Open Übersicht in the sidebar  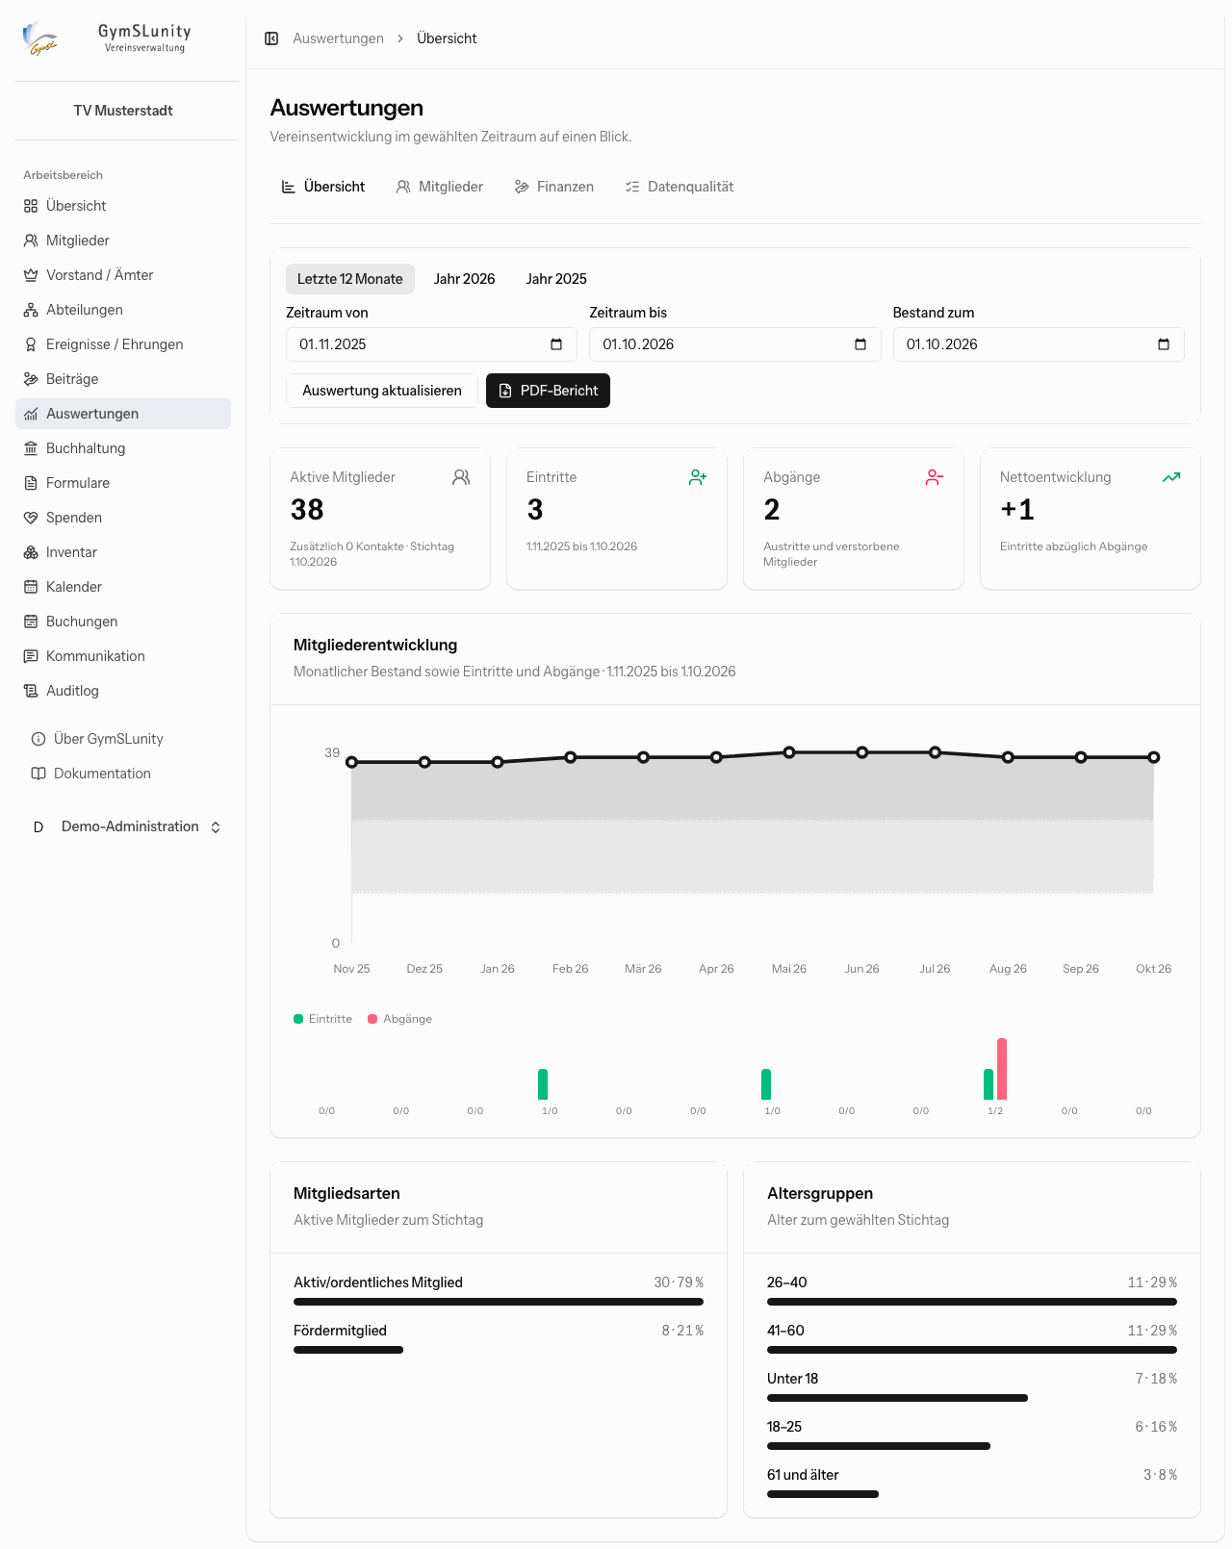tap(123, 206)
